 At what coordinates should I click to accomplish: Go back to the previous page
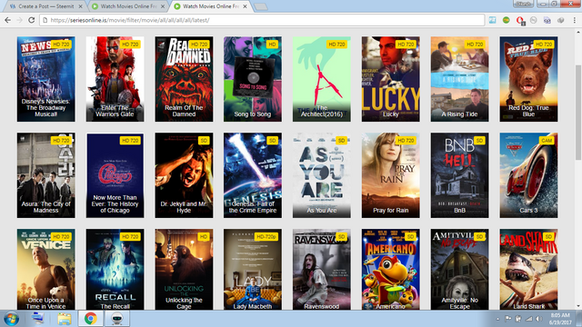[7, 20]
